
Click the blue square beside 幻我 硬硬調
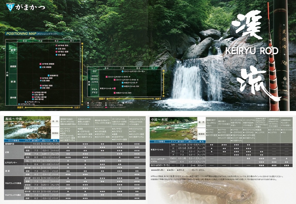pyautogui.click(x=41, y=67)
